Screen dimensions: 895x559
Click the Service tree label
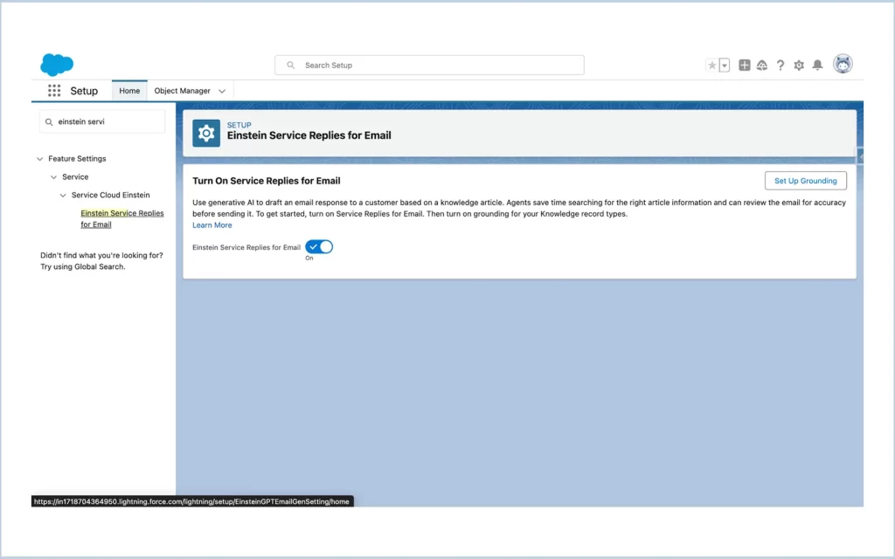tap(75, 177)
